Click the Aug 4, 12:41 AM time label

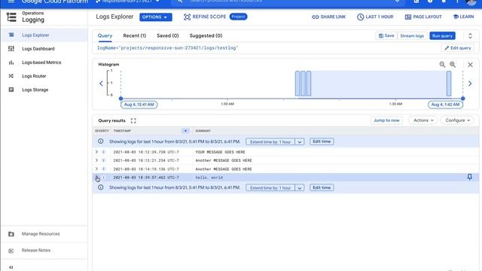[x=139, y=105]
